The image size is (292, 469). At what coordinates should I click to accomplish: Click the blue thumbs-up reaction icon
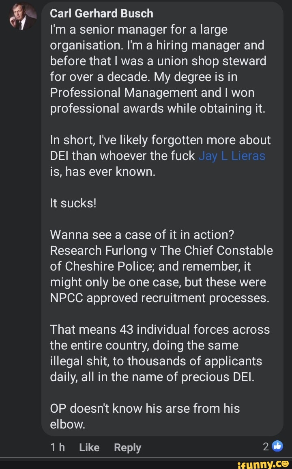(278, 446)
